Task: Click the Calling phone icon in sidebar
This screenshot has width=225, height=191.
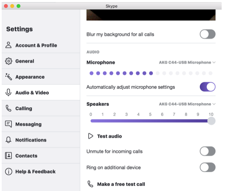Action: pos(8,108)
